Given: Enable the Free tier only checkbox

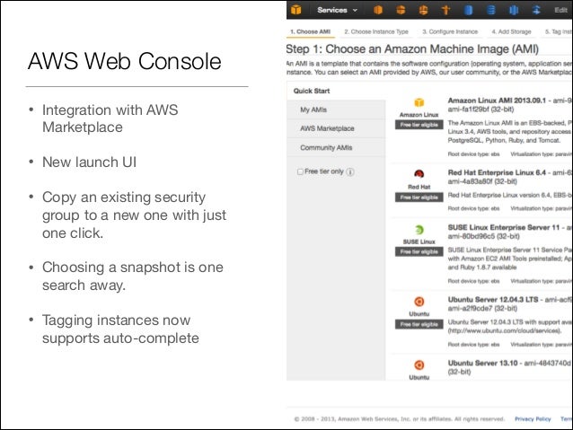Looking at the screenshot, I should pyautogui.click(x=300, y=171).
